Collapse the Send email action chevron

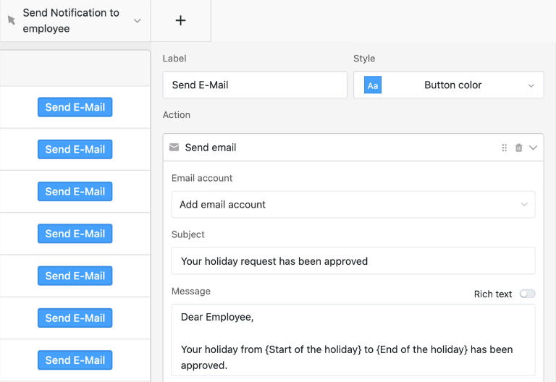[534, 148]
